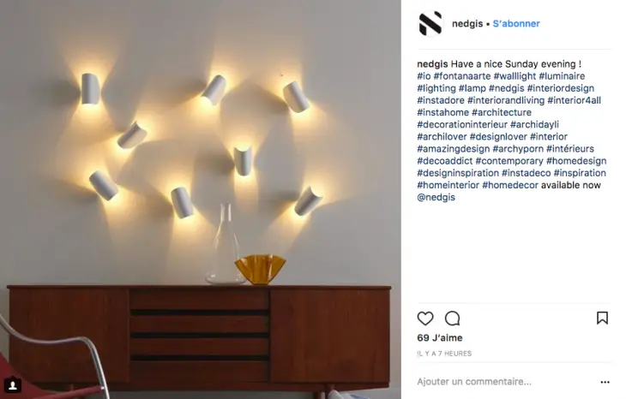Visit the @nedgis mention link

click(436, 197)
